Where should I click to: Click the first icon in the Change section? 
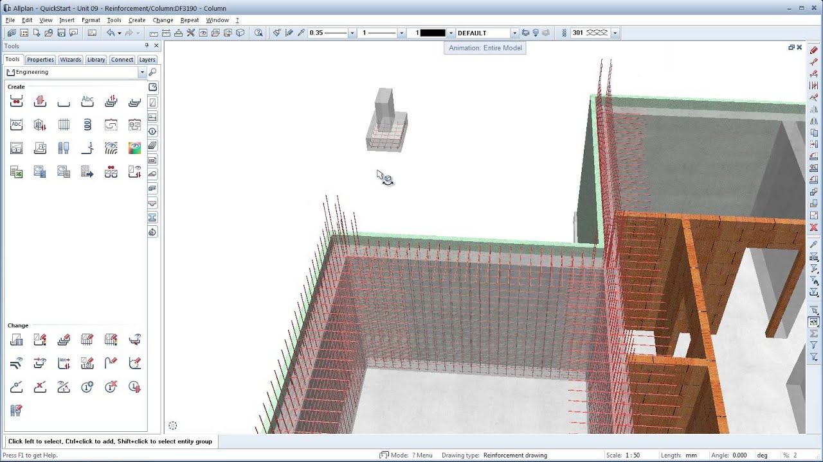point(17,339)
